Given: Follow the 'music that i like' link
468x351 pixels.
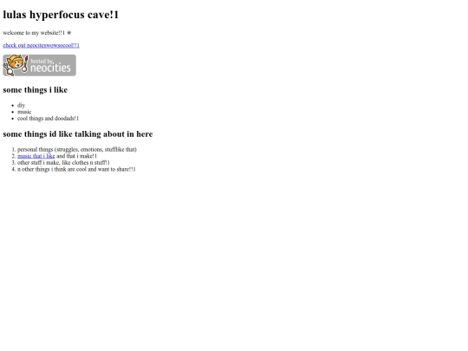Looking at the screenshot, I should pyautogui.click(x=36, y=156).
